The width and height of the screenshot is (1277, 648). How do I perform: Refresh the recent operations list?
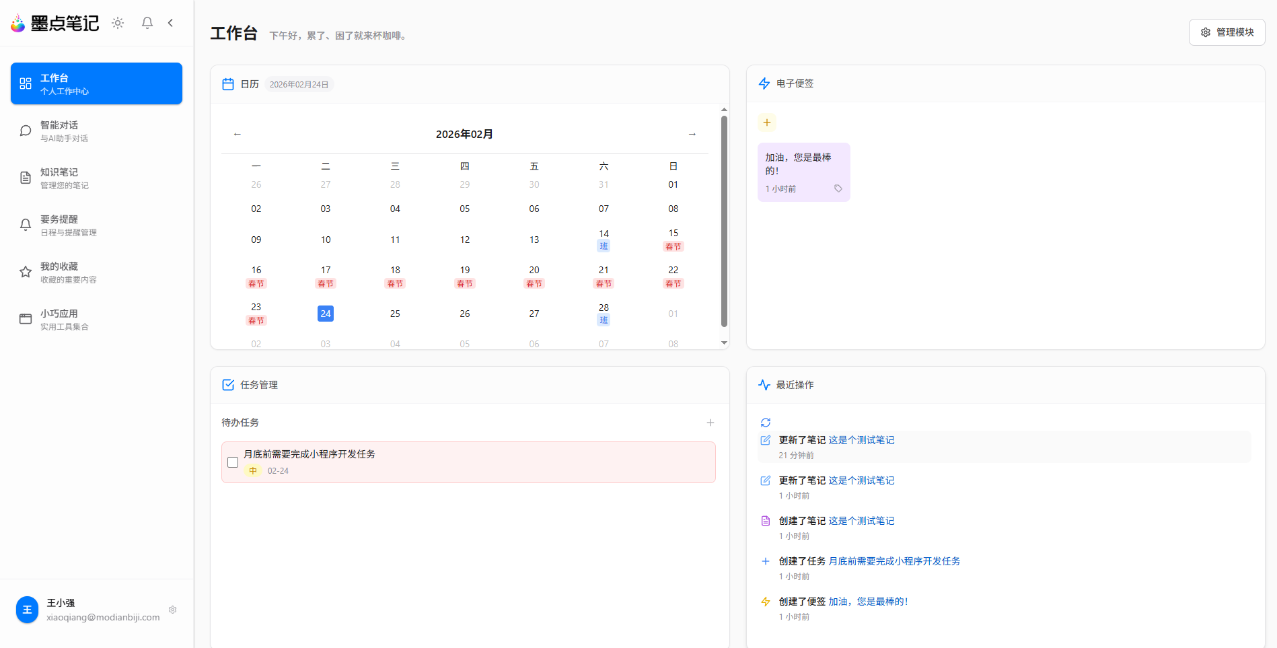click(766, 423)
